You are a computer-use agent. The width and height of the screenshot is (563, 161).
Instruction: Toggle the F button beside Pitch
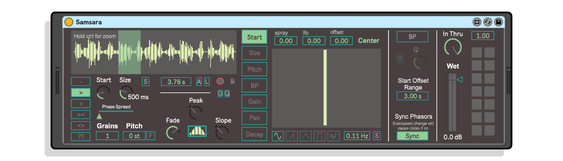coord(151,136)
